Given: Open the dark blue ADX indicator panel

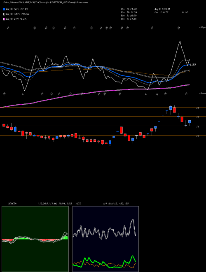Looking at the screenshot, I should [x=105, y=239].
